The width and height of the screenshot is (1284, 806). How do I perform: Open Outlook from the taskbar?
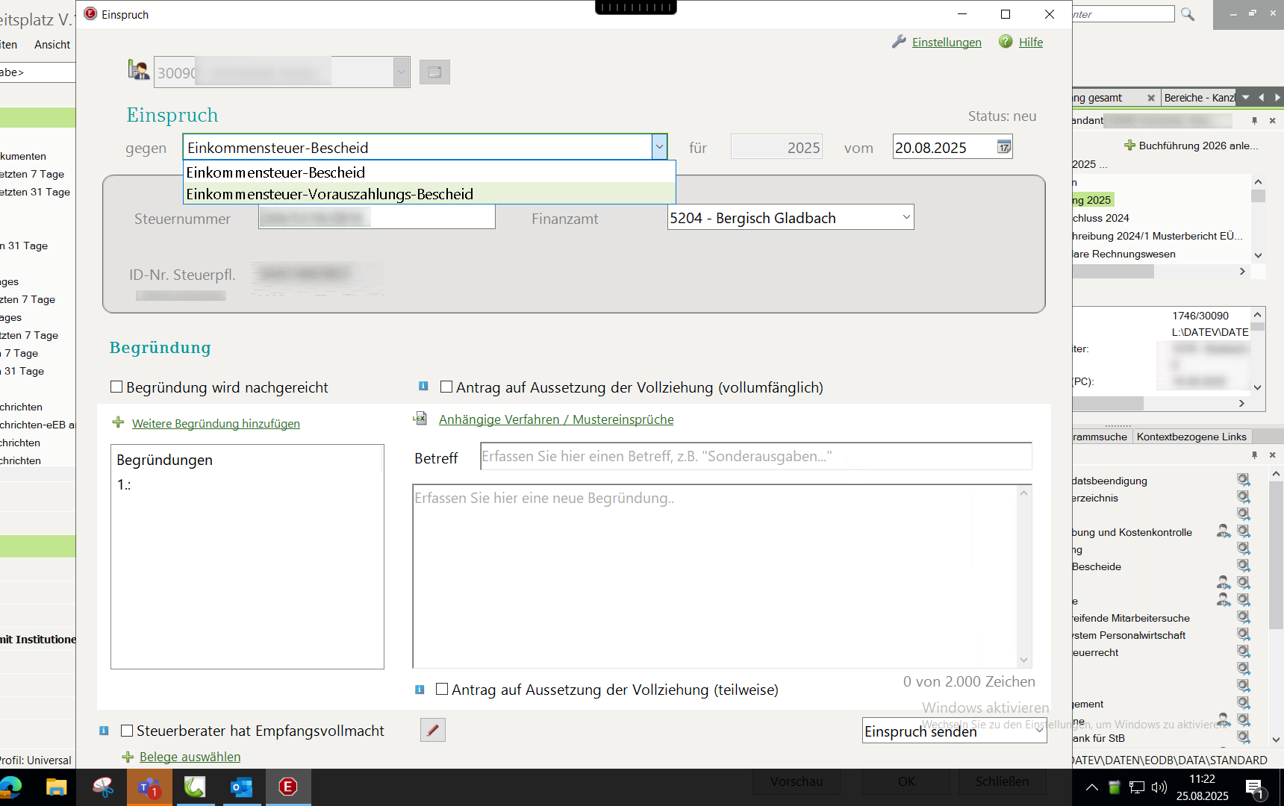pos(241,787)
